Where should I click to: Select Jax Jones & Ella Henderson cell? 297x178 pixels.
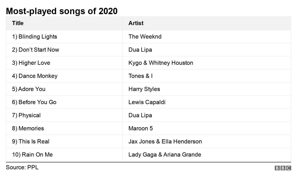(x=165, y=141)
